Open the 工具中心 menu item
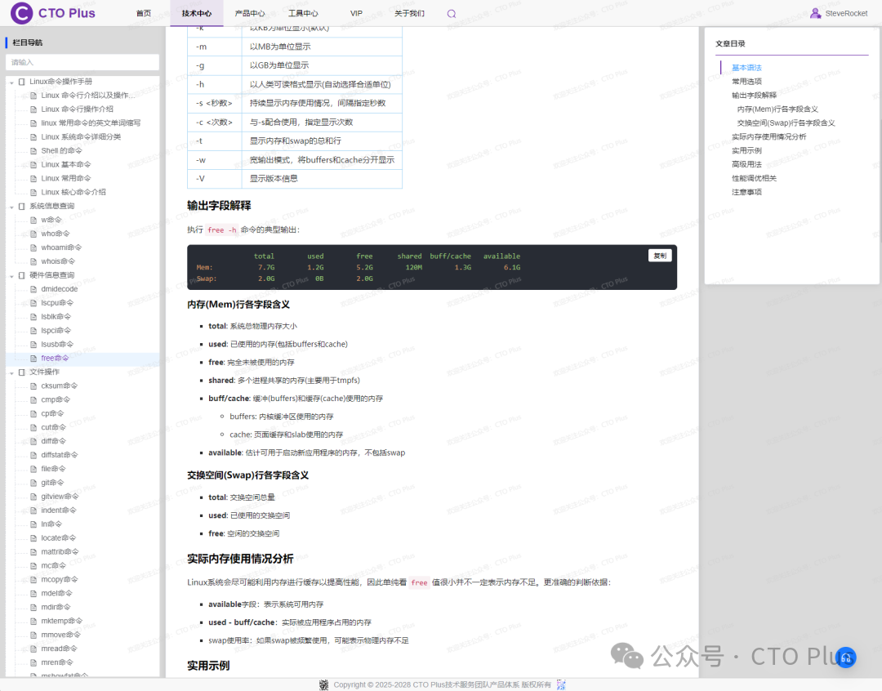This screenshot has width=882, height=691. tap(302, 13)
